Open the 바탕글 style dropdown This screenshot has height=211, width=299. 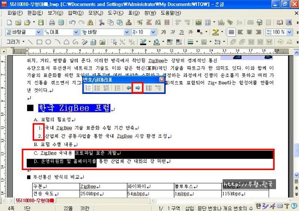39,32
